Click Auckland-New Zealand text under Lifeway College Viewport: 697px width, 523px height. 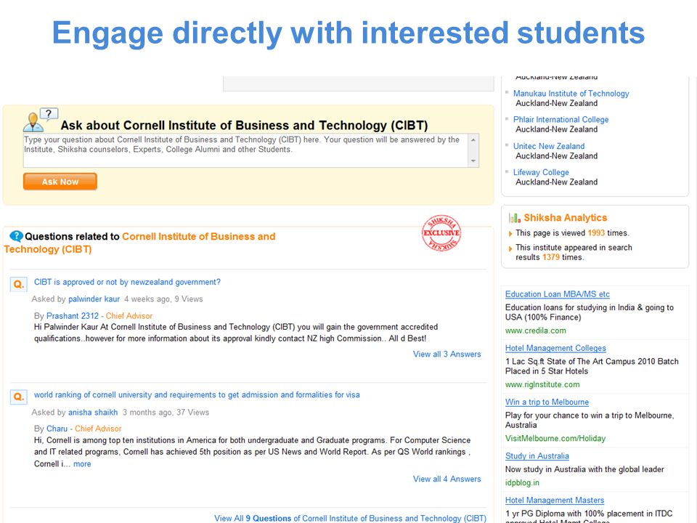pyautogui.click(x=556, y=182)
